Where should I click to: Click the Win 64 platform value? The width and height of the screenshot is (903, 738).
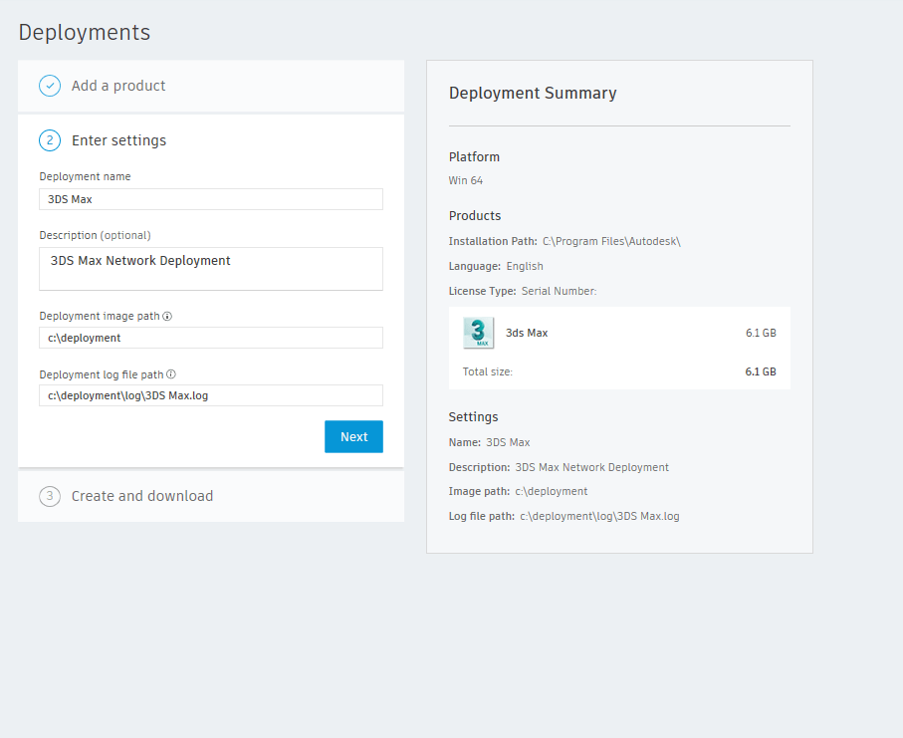pos(466,181)
